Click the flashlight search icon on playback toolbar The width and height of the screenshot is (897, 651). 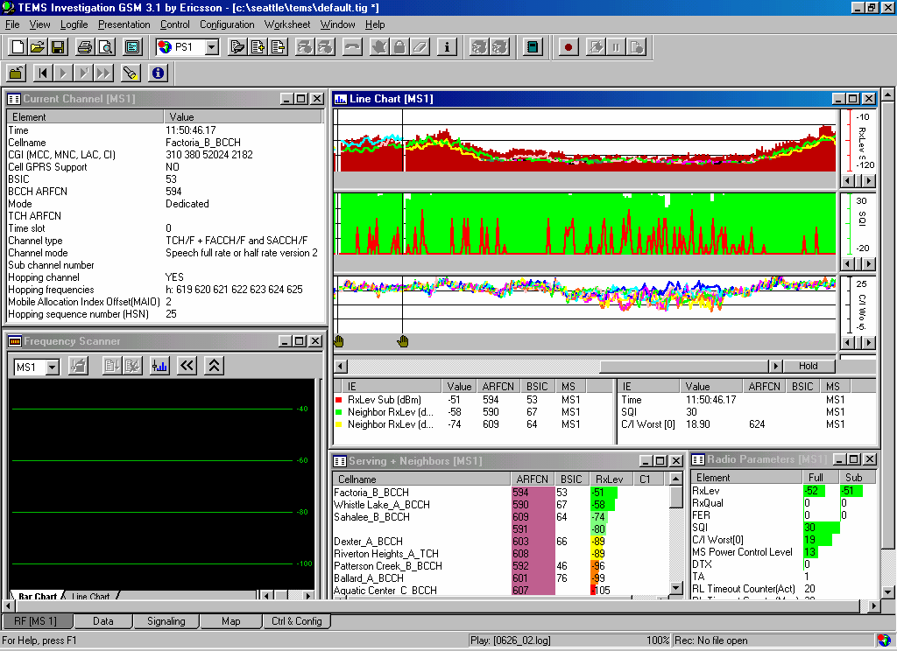pos(131,73)
